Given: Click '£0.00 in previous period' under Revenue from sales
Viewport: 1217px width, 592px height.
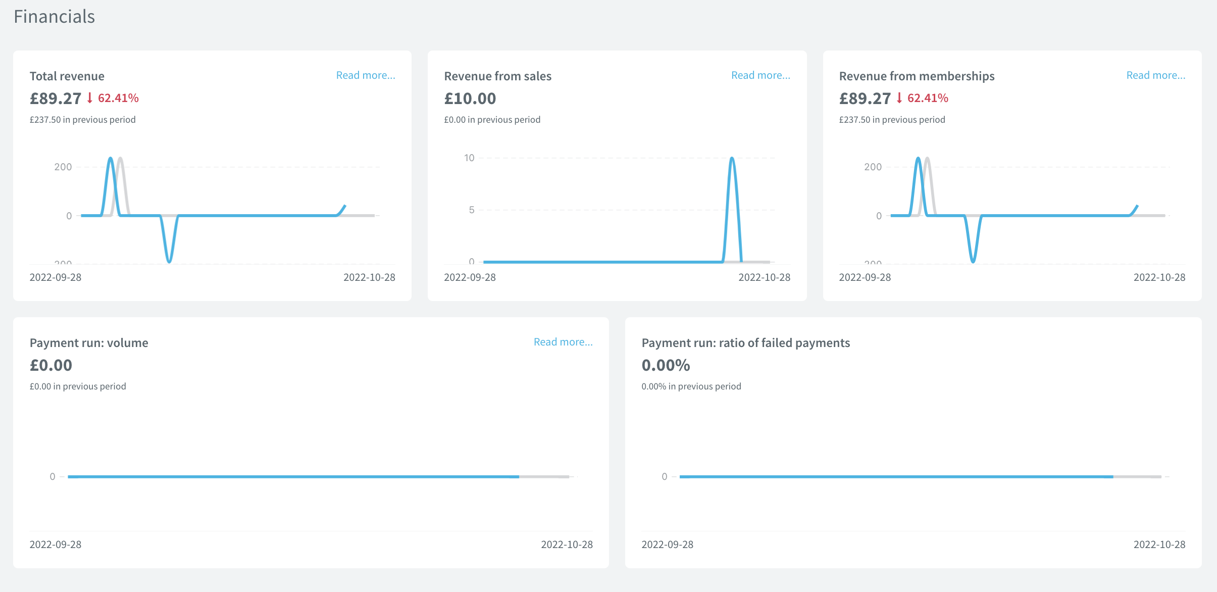Looking at the screenshot, I should tap(492, 120).
